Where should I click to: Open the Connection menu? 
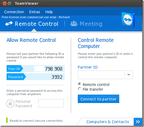pyautogui.click(x=14, y=12)
